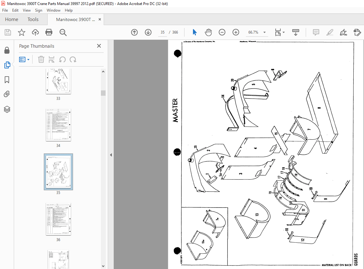The width and height of the screenshot is (364, 269).
Task: Open the Layers panel
Action: [x=7, y=109]
